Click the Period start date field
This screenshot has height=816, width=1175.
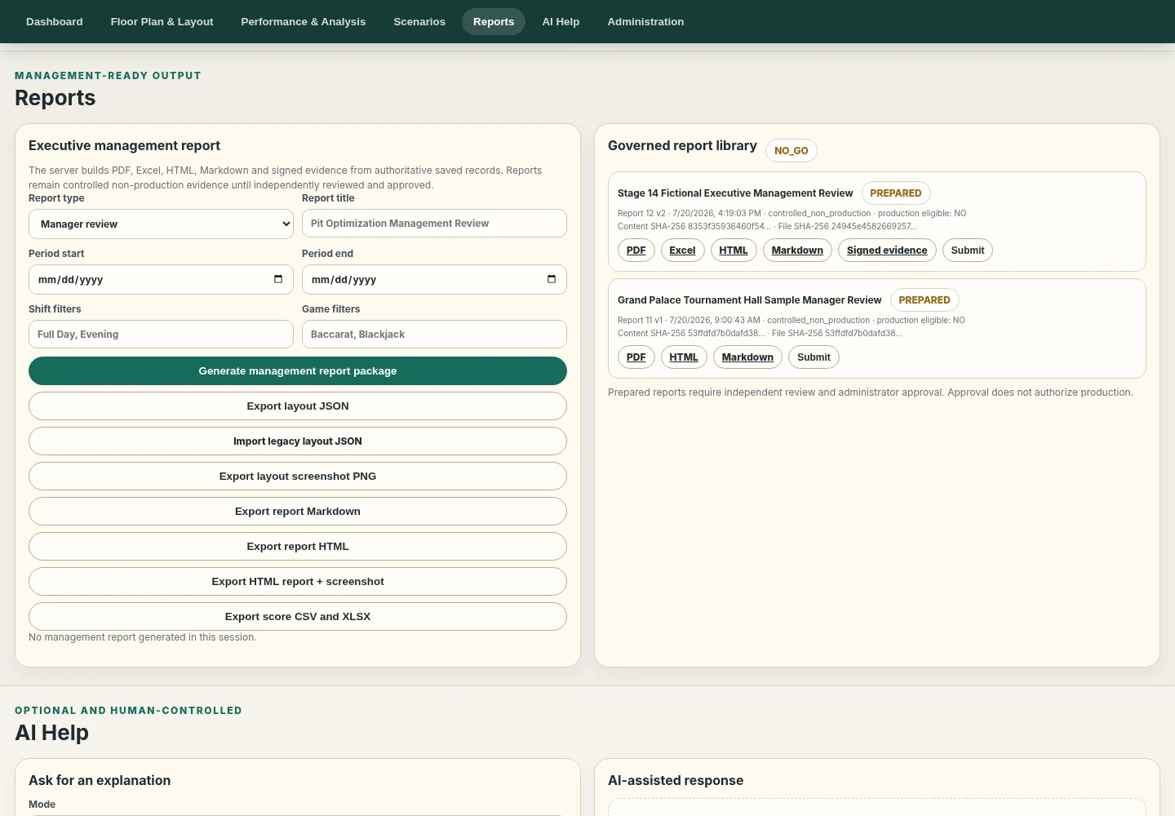point(161,279)
